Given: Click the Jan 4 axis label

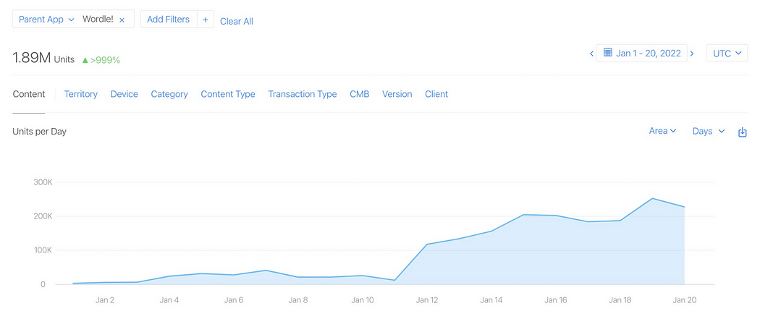Looking at the screenshot, I should pos(169,300).
